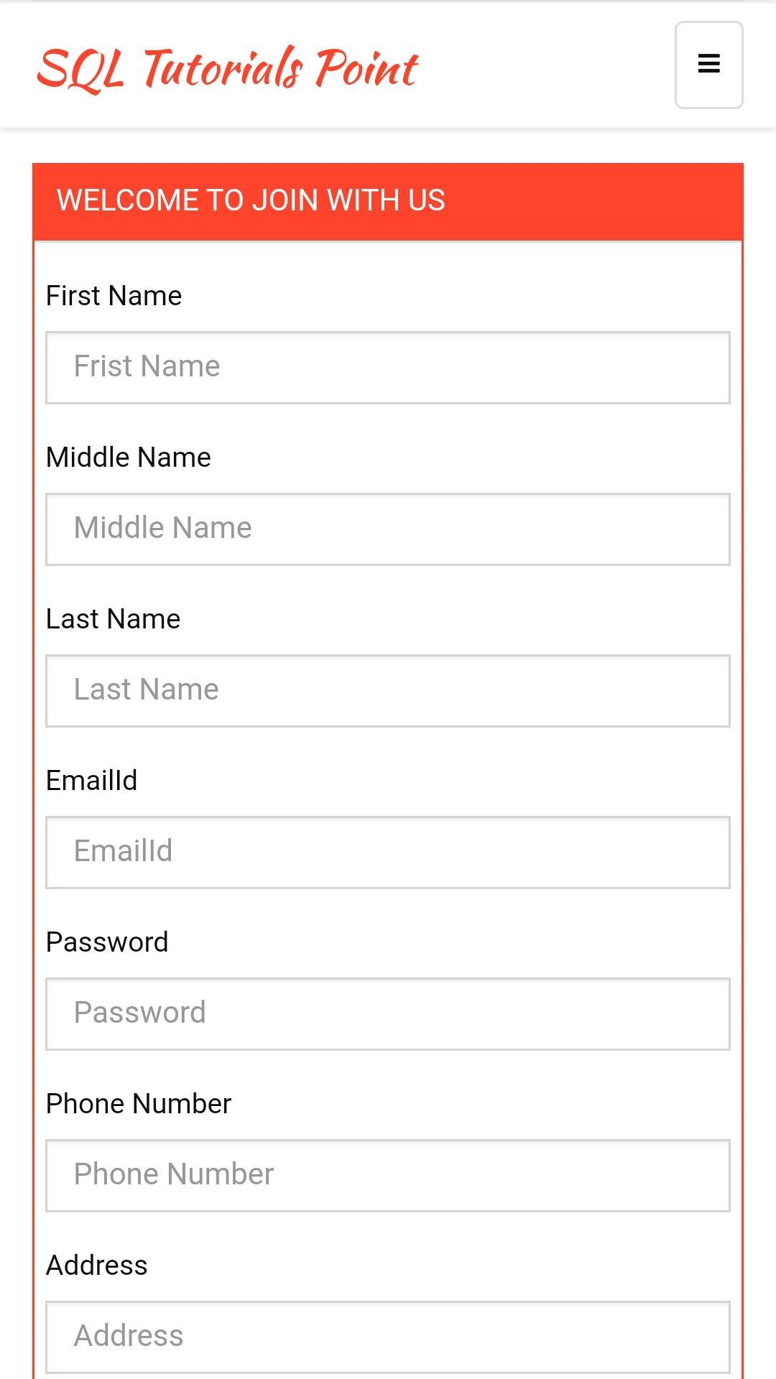Click the EmailId field label

(x=91, y=781)
